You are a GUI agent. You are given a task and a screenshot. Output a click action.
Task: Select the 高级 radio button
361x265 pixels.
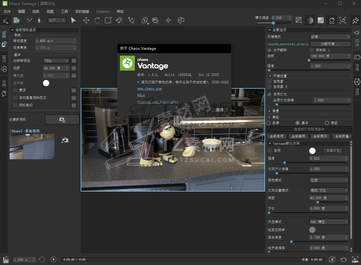327,123
